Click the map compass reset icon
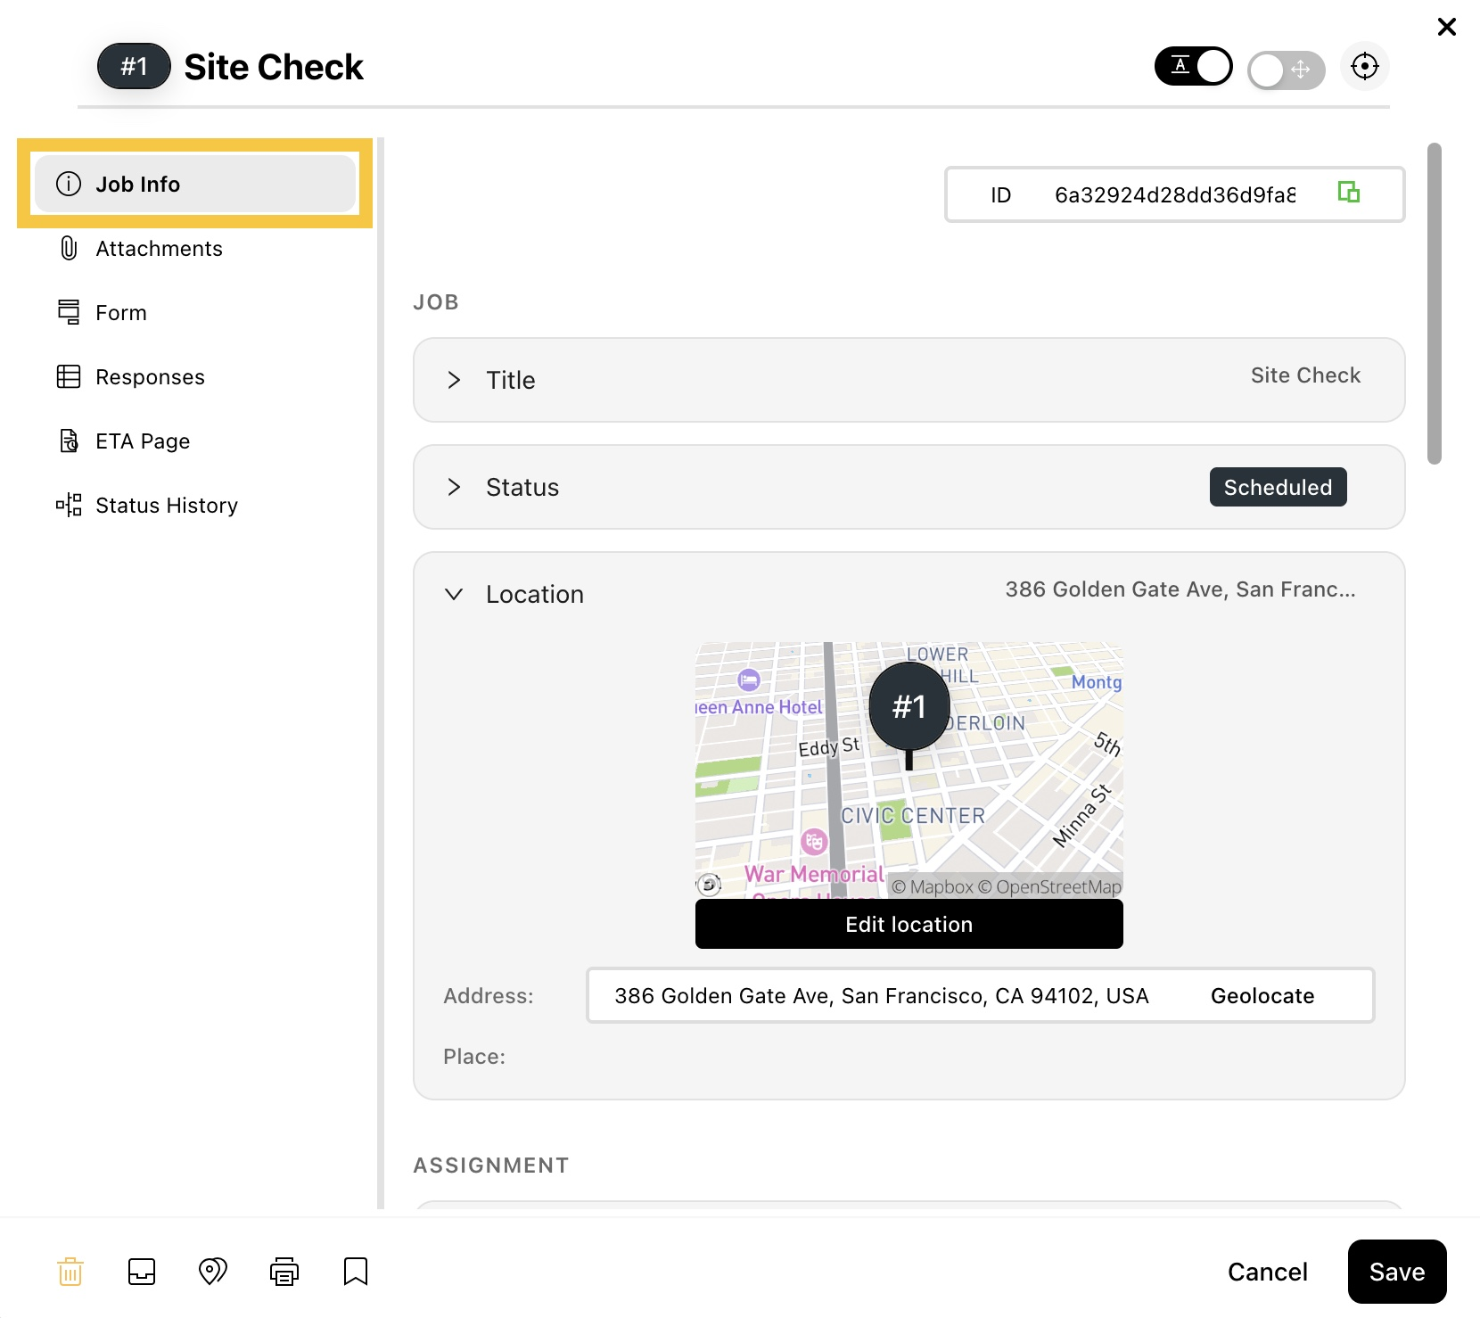Screen dimensions: 1480x1318 tap(709, 885)
